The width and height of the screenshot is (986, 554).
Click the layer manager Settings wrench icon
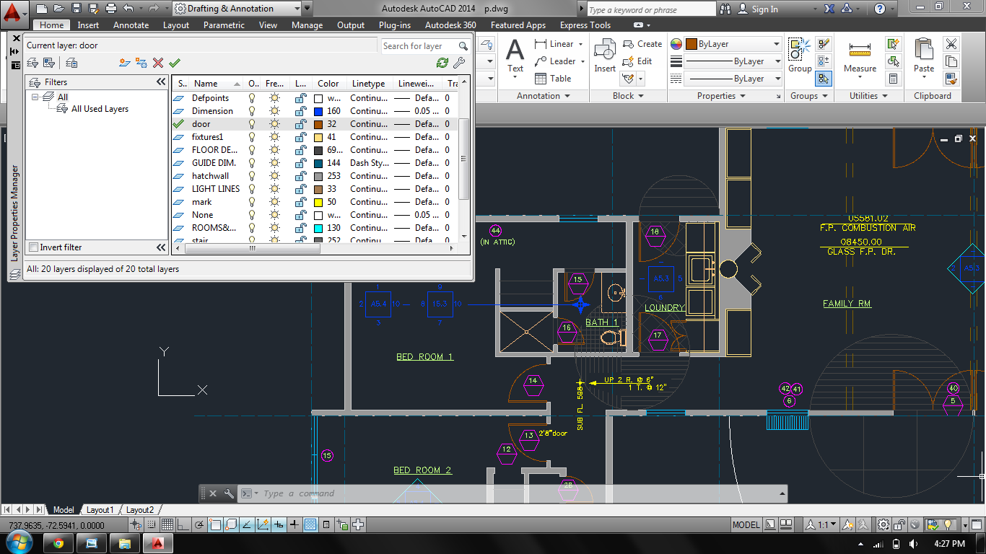tap(458, 63)
